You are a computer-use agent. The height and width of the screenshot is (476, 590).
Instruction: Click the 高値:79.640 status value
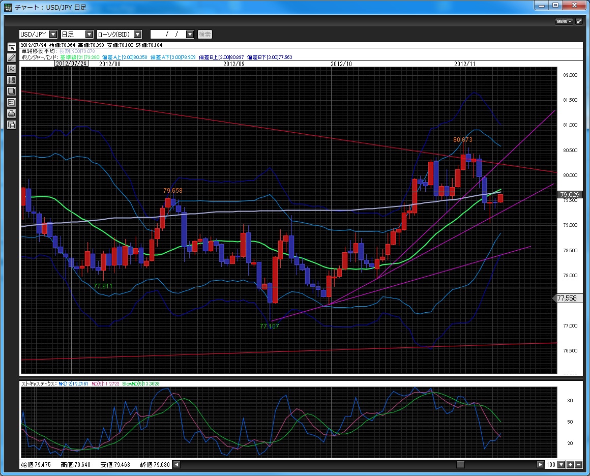click(76, 465)
